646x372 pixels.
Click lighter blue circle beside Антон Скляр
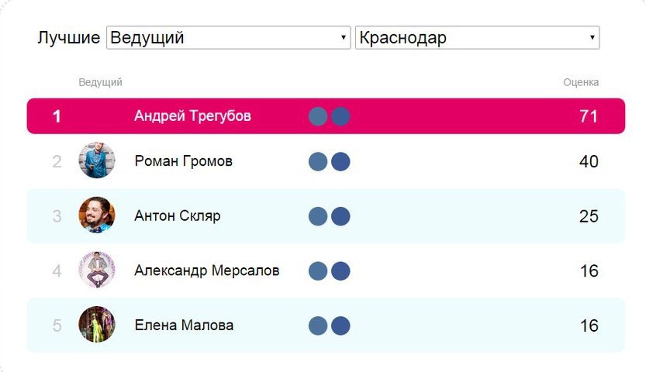click(318, 216)
